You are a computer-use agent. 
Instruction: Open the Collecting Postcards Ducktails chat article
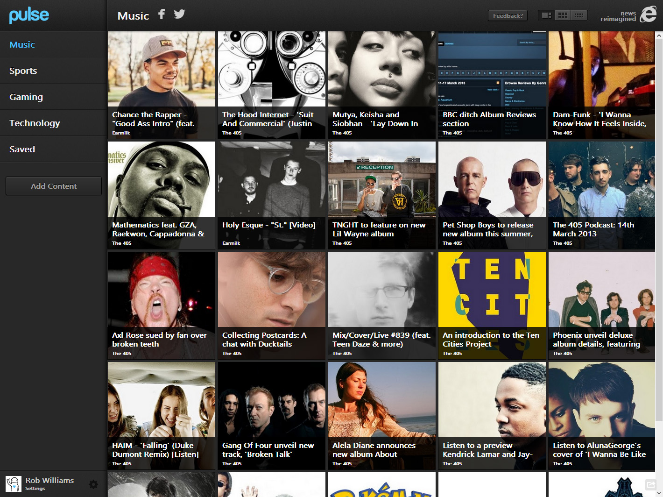[x=272, y=305]
